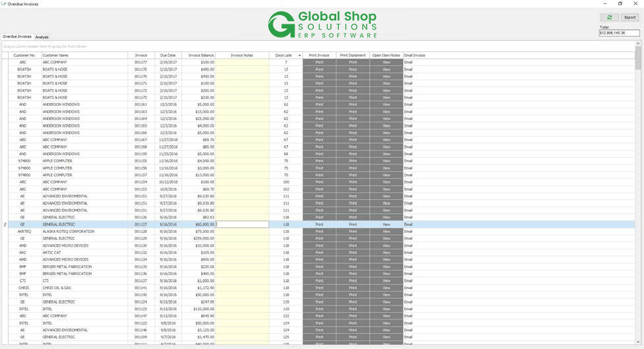View open item notes for Artic Cat invoice 001132
The width and height of the screenshot is (644, 349).
coord(386,253)
